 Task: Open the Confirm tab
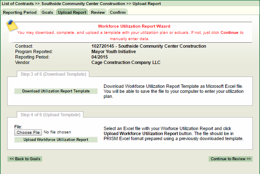(118, 12)
